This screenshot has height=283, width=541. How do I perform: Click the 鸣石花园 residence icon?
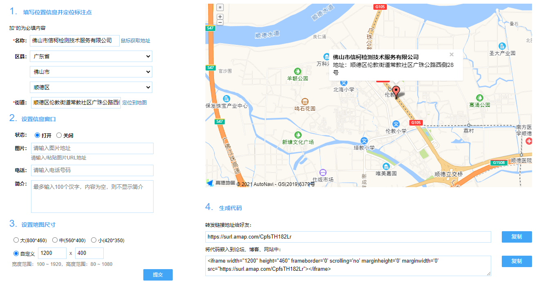305,101
